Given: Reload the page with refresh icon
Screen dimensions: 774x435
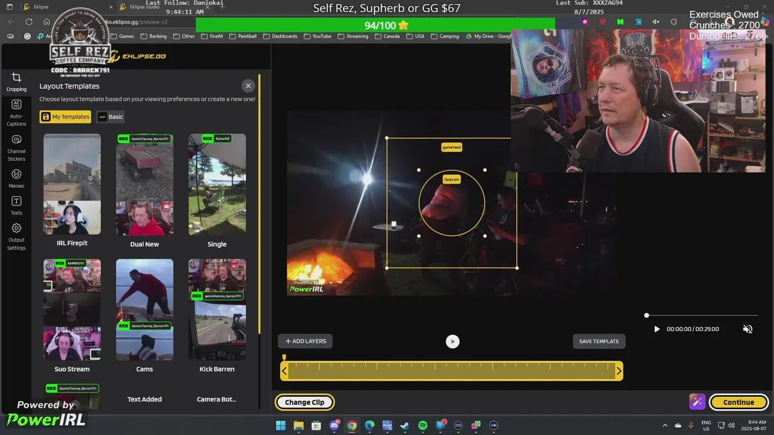Looking at the screenshot, I should coord(29,22).
